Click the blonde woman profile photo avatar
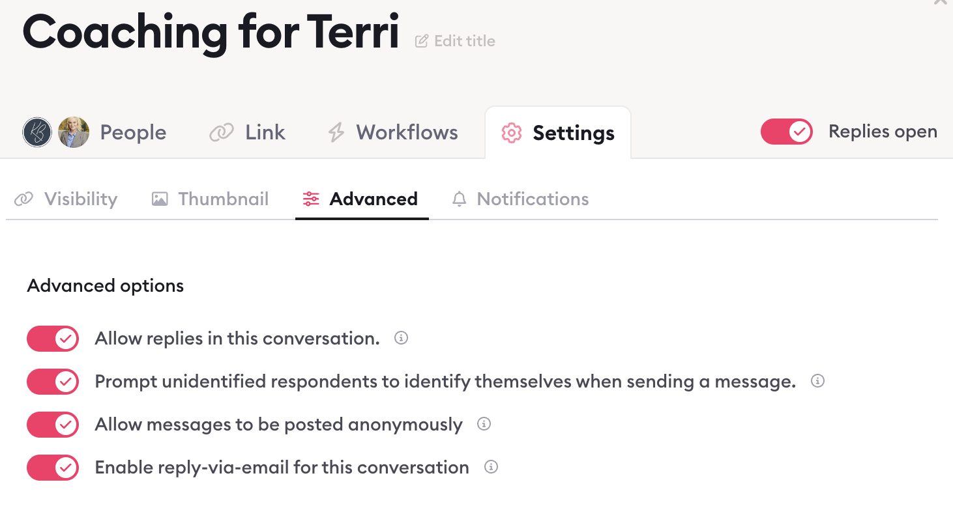953x508 pixels. point(74,132)
